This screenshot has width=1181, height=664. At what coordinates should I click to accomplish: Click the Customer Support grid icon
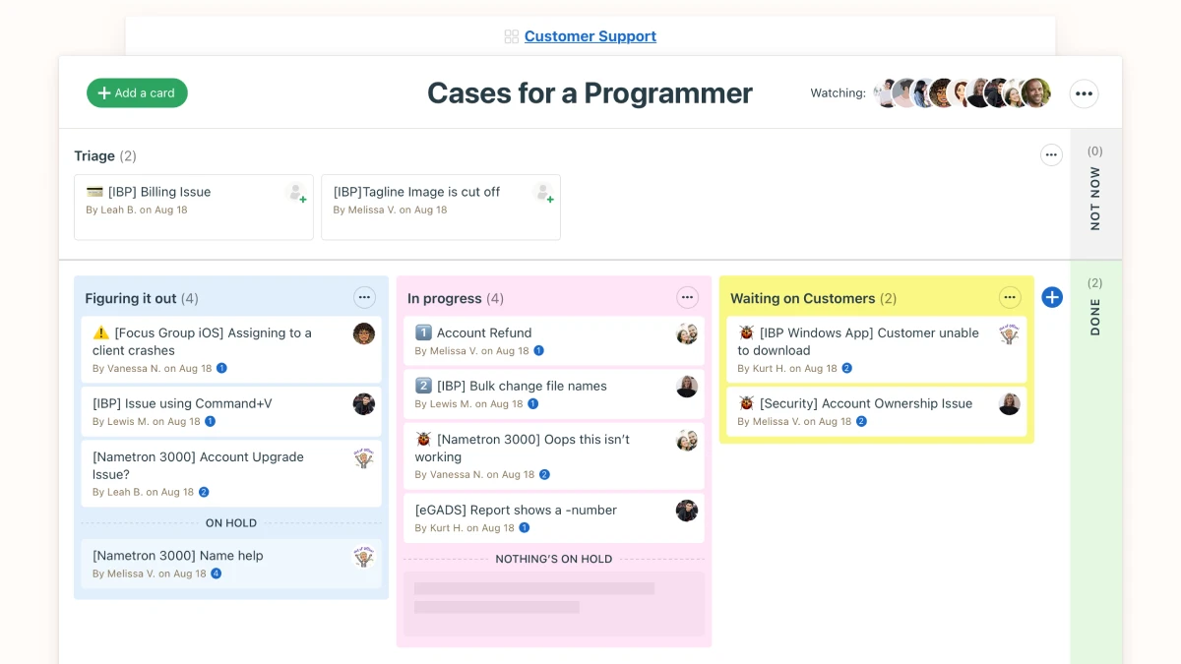(511, 36)
